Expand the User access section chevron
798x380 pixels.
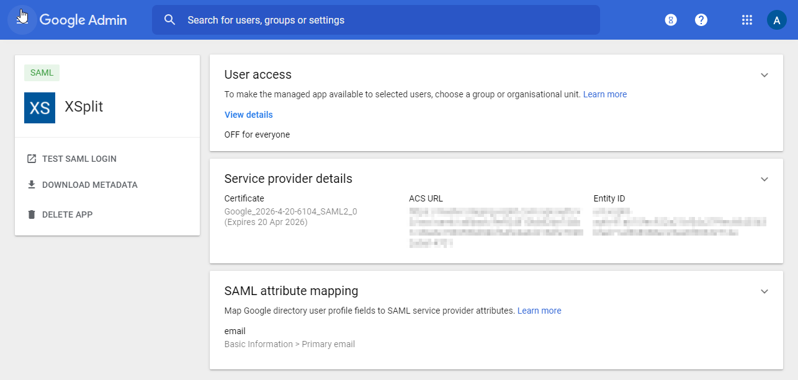point(764,75)
